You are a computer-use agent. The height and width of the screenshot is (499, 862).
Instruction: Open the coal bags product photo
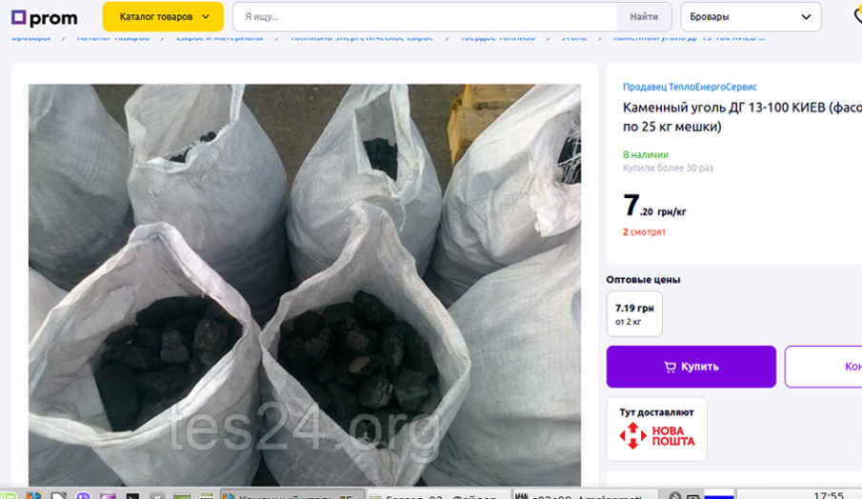click(x=305, y=285)
